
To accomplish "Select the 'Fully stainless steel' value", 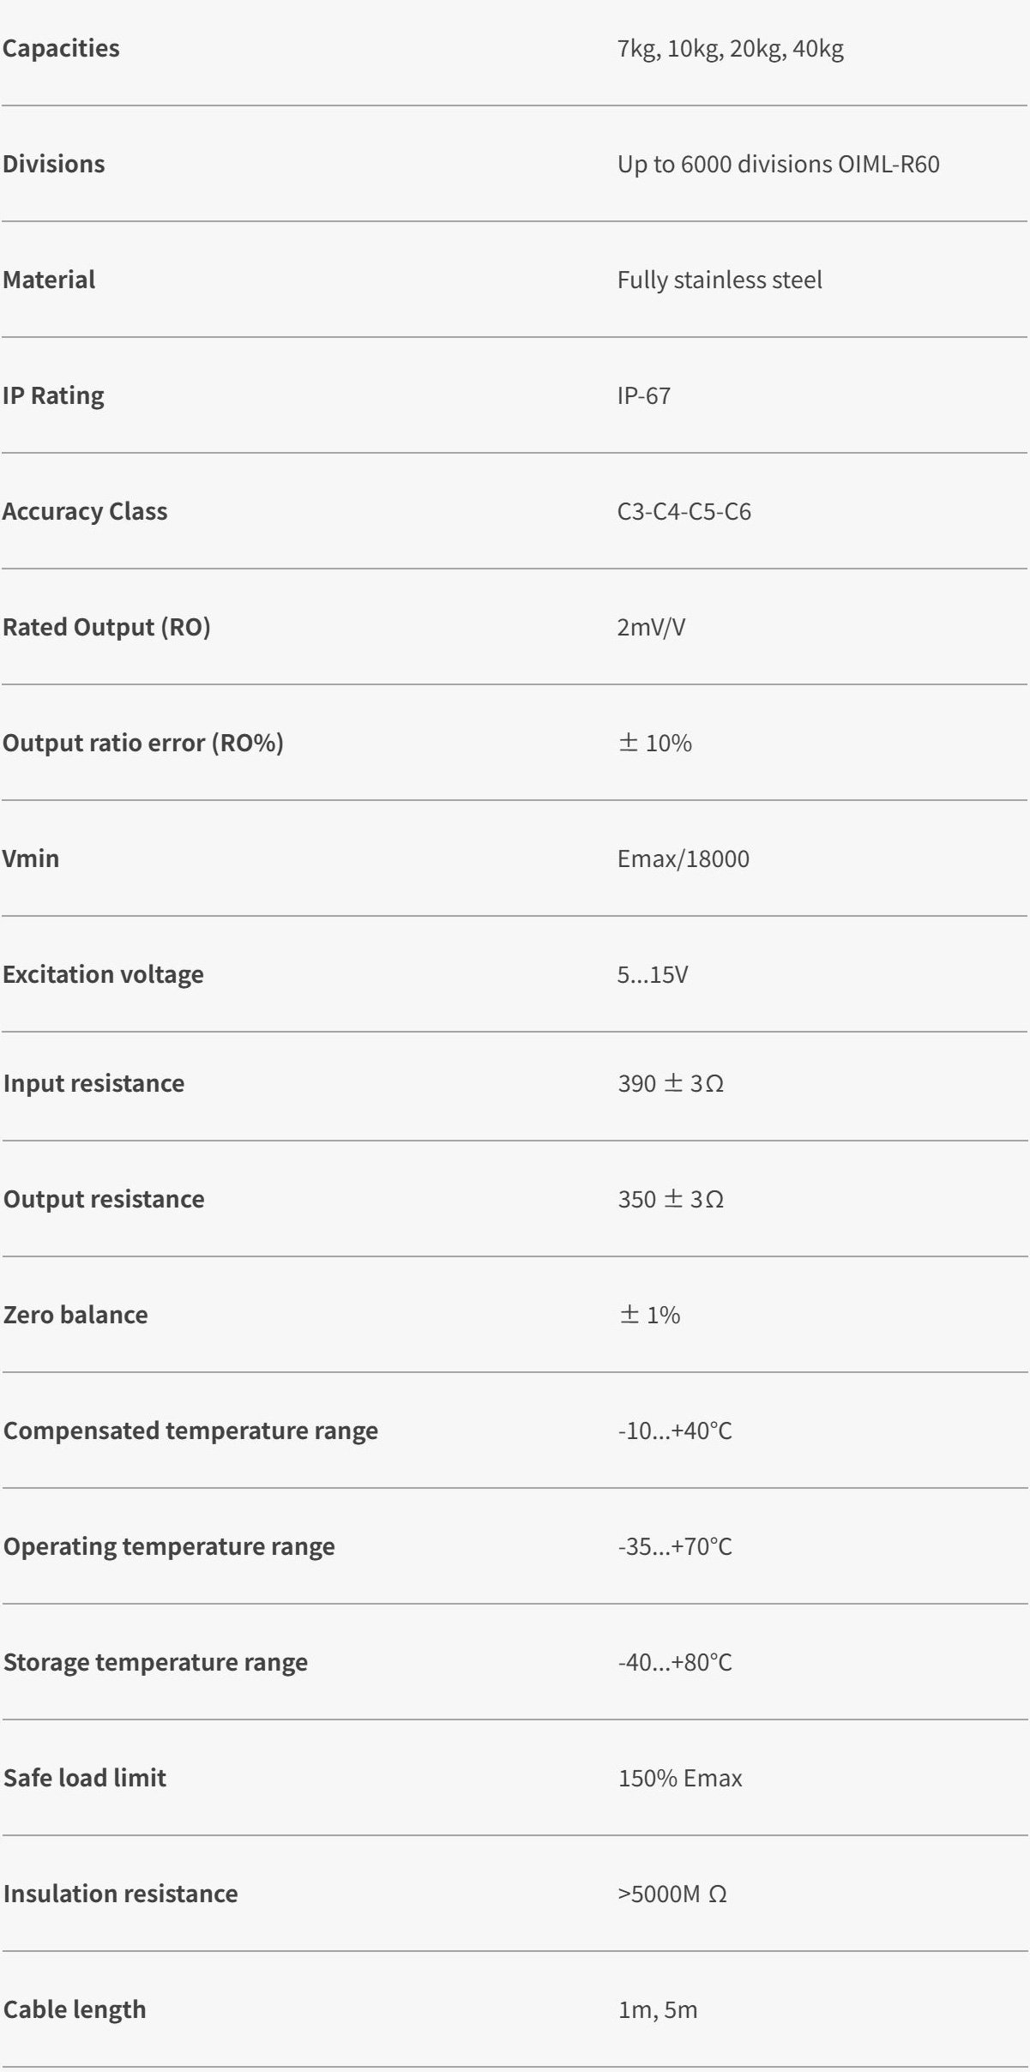I will click(719, 280).
